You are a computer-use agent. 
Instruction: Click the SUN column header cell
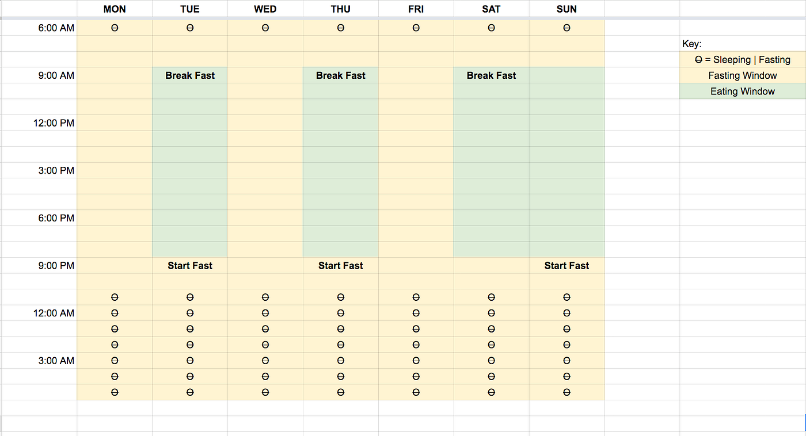567,9
